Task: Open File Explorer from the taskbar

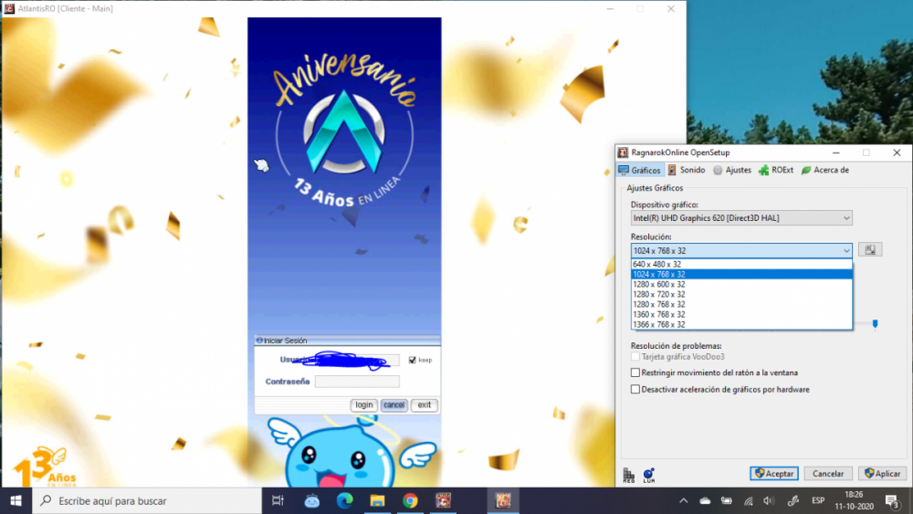Action: point(377,500)
